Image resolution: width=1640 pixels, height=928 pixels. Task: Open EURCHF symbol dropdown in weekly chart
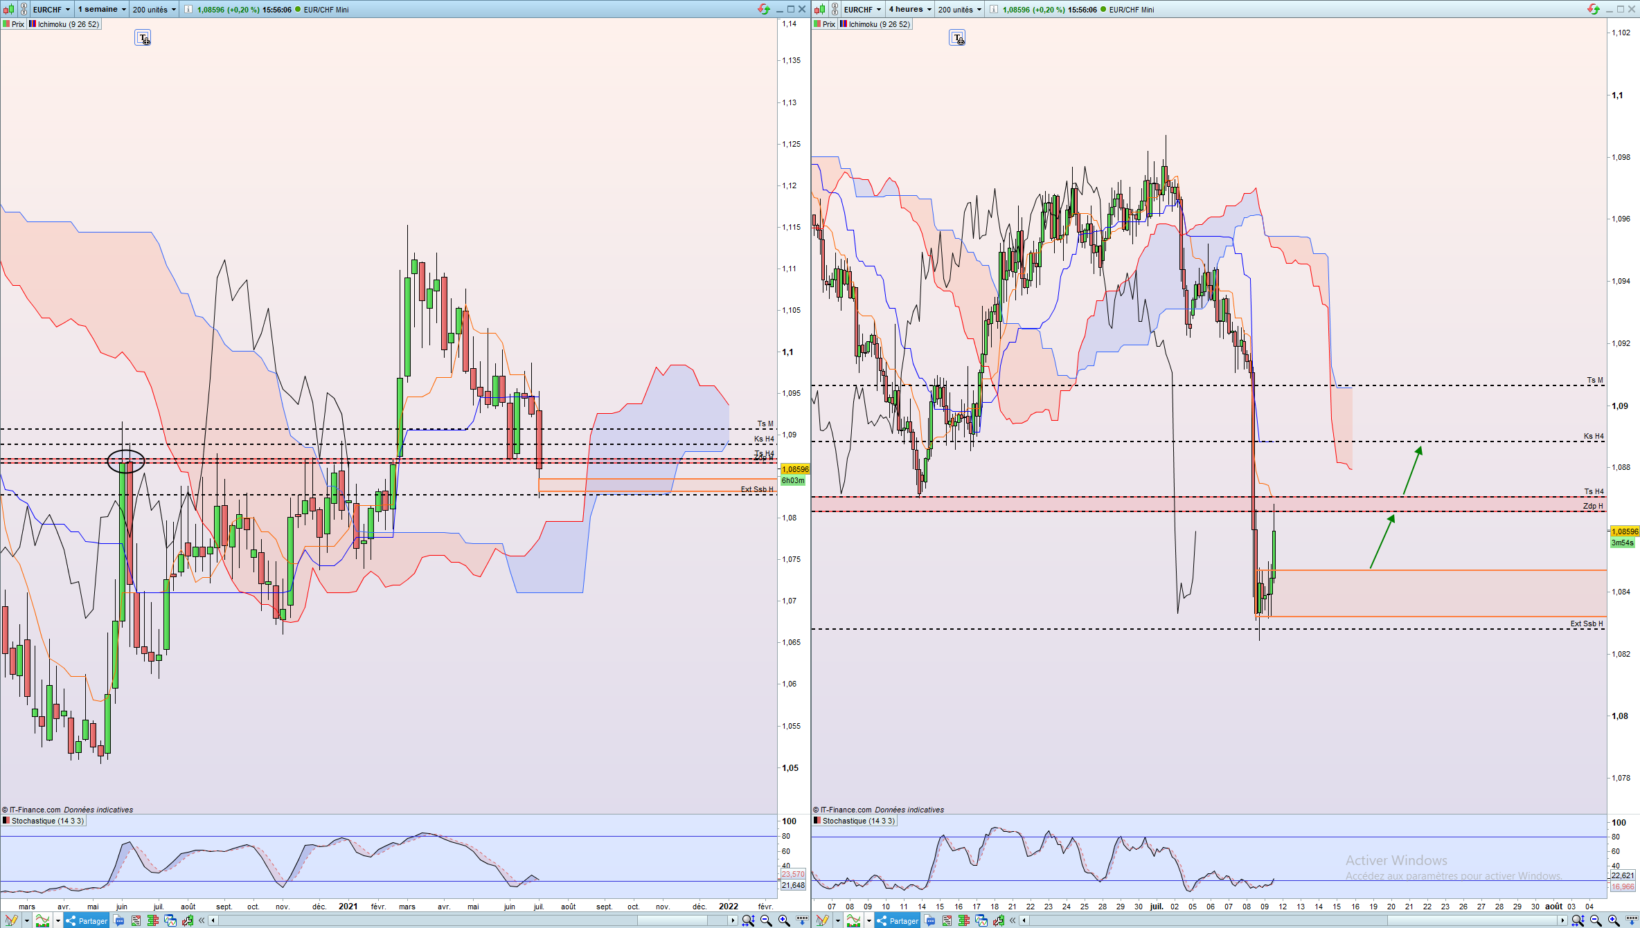[52, 9]
